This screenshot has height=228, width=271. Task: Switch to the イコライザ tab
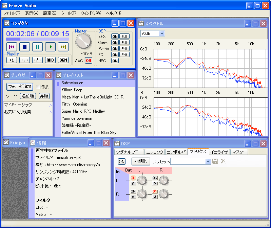[x=219, y=152]
